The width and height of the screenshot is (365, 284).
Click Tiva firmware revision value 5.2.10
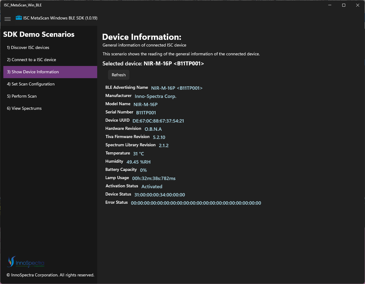click(159, 137)
